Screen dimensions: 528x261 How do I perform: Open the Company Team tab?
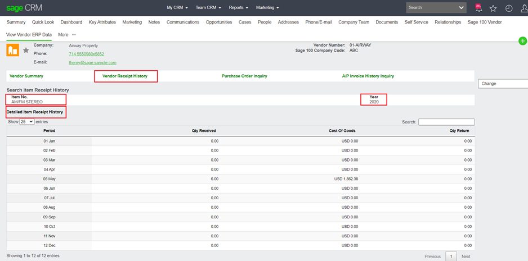pyautogui.click(x=354, y=22)
